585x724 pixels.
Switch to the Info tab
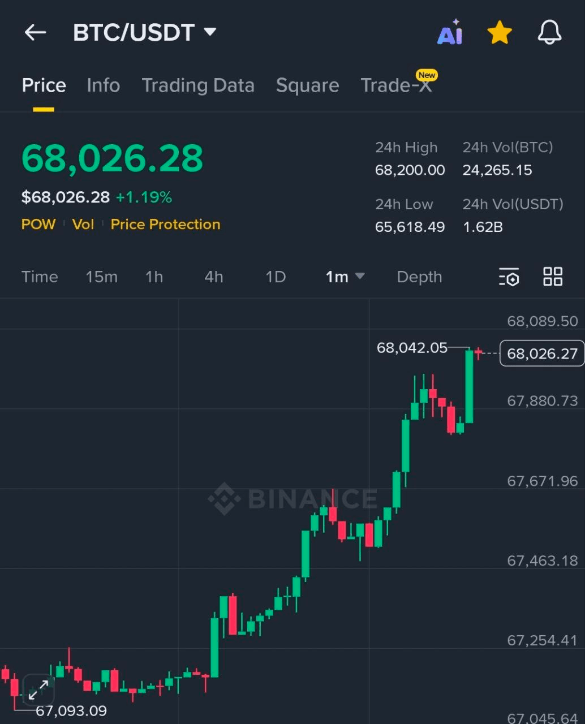[x=103, y=85]
